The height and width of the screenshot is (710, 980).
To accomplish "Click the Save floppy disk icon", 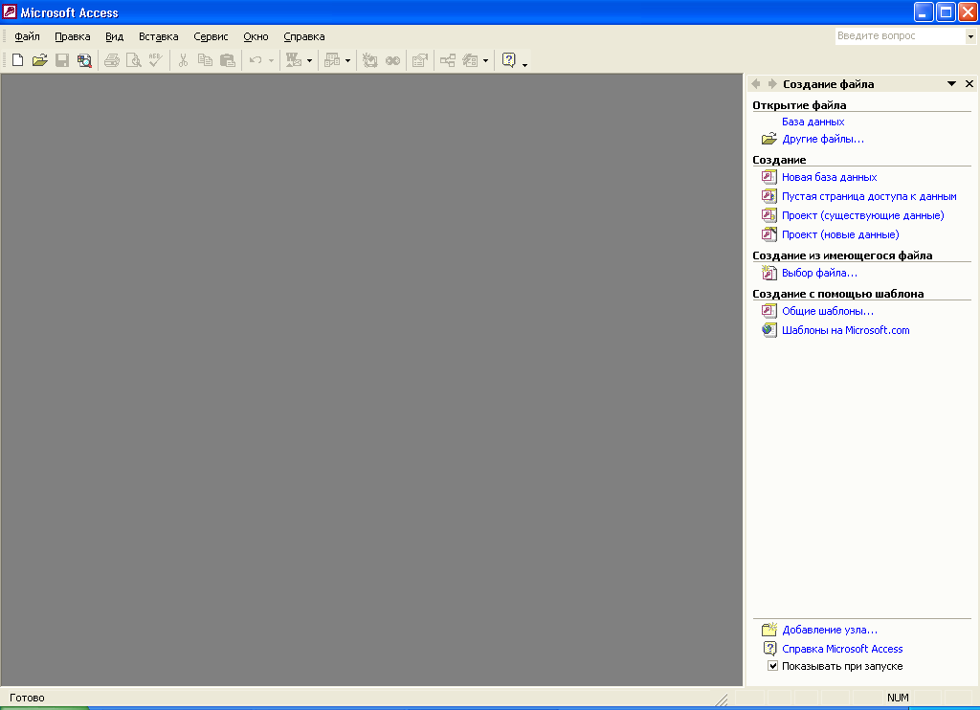I will click(x=62, y=60).
